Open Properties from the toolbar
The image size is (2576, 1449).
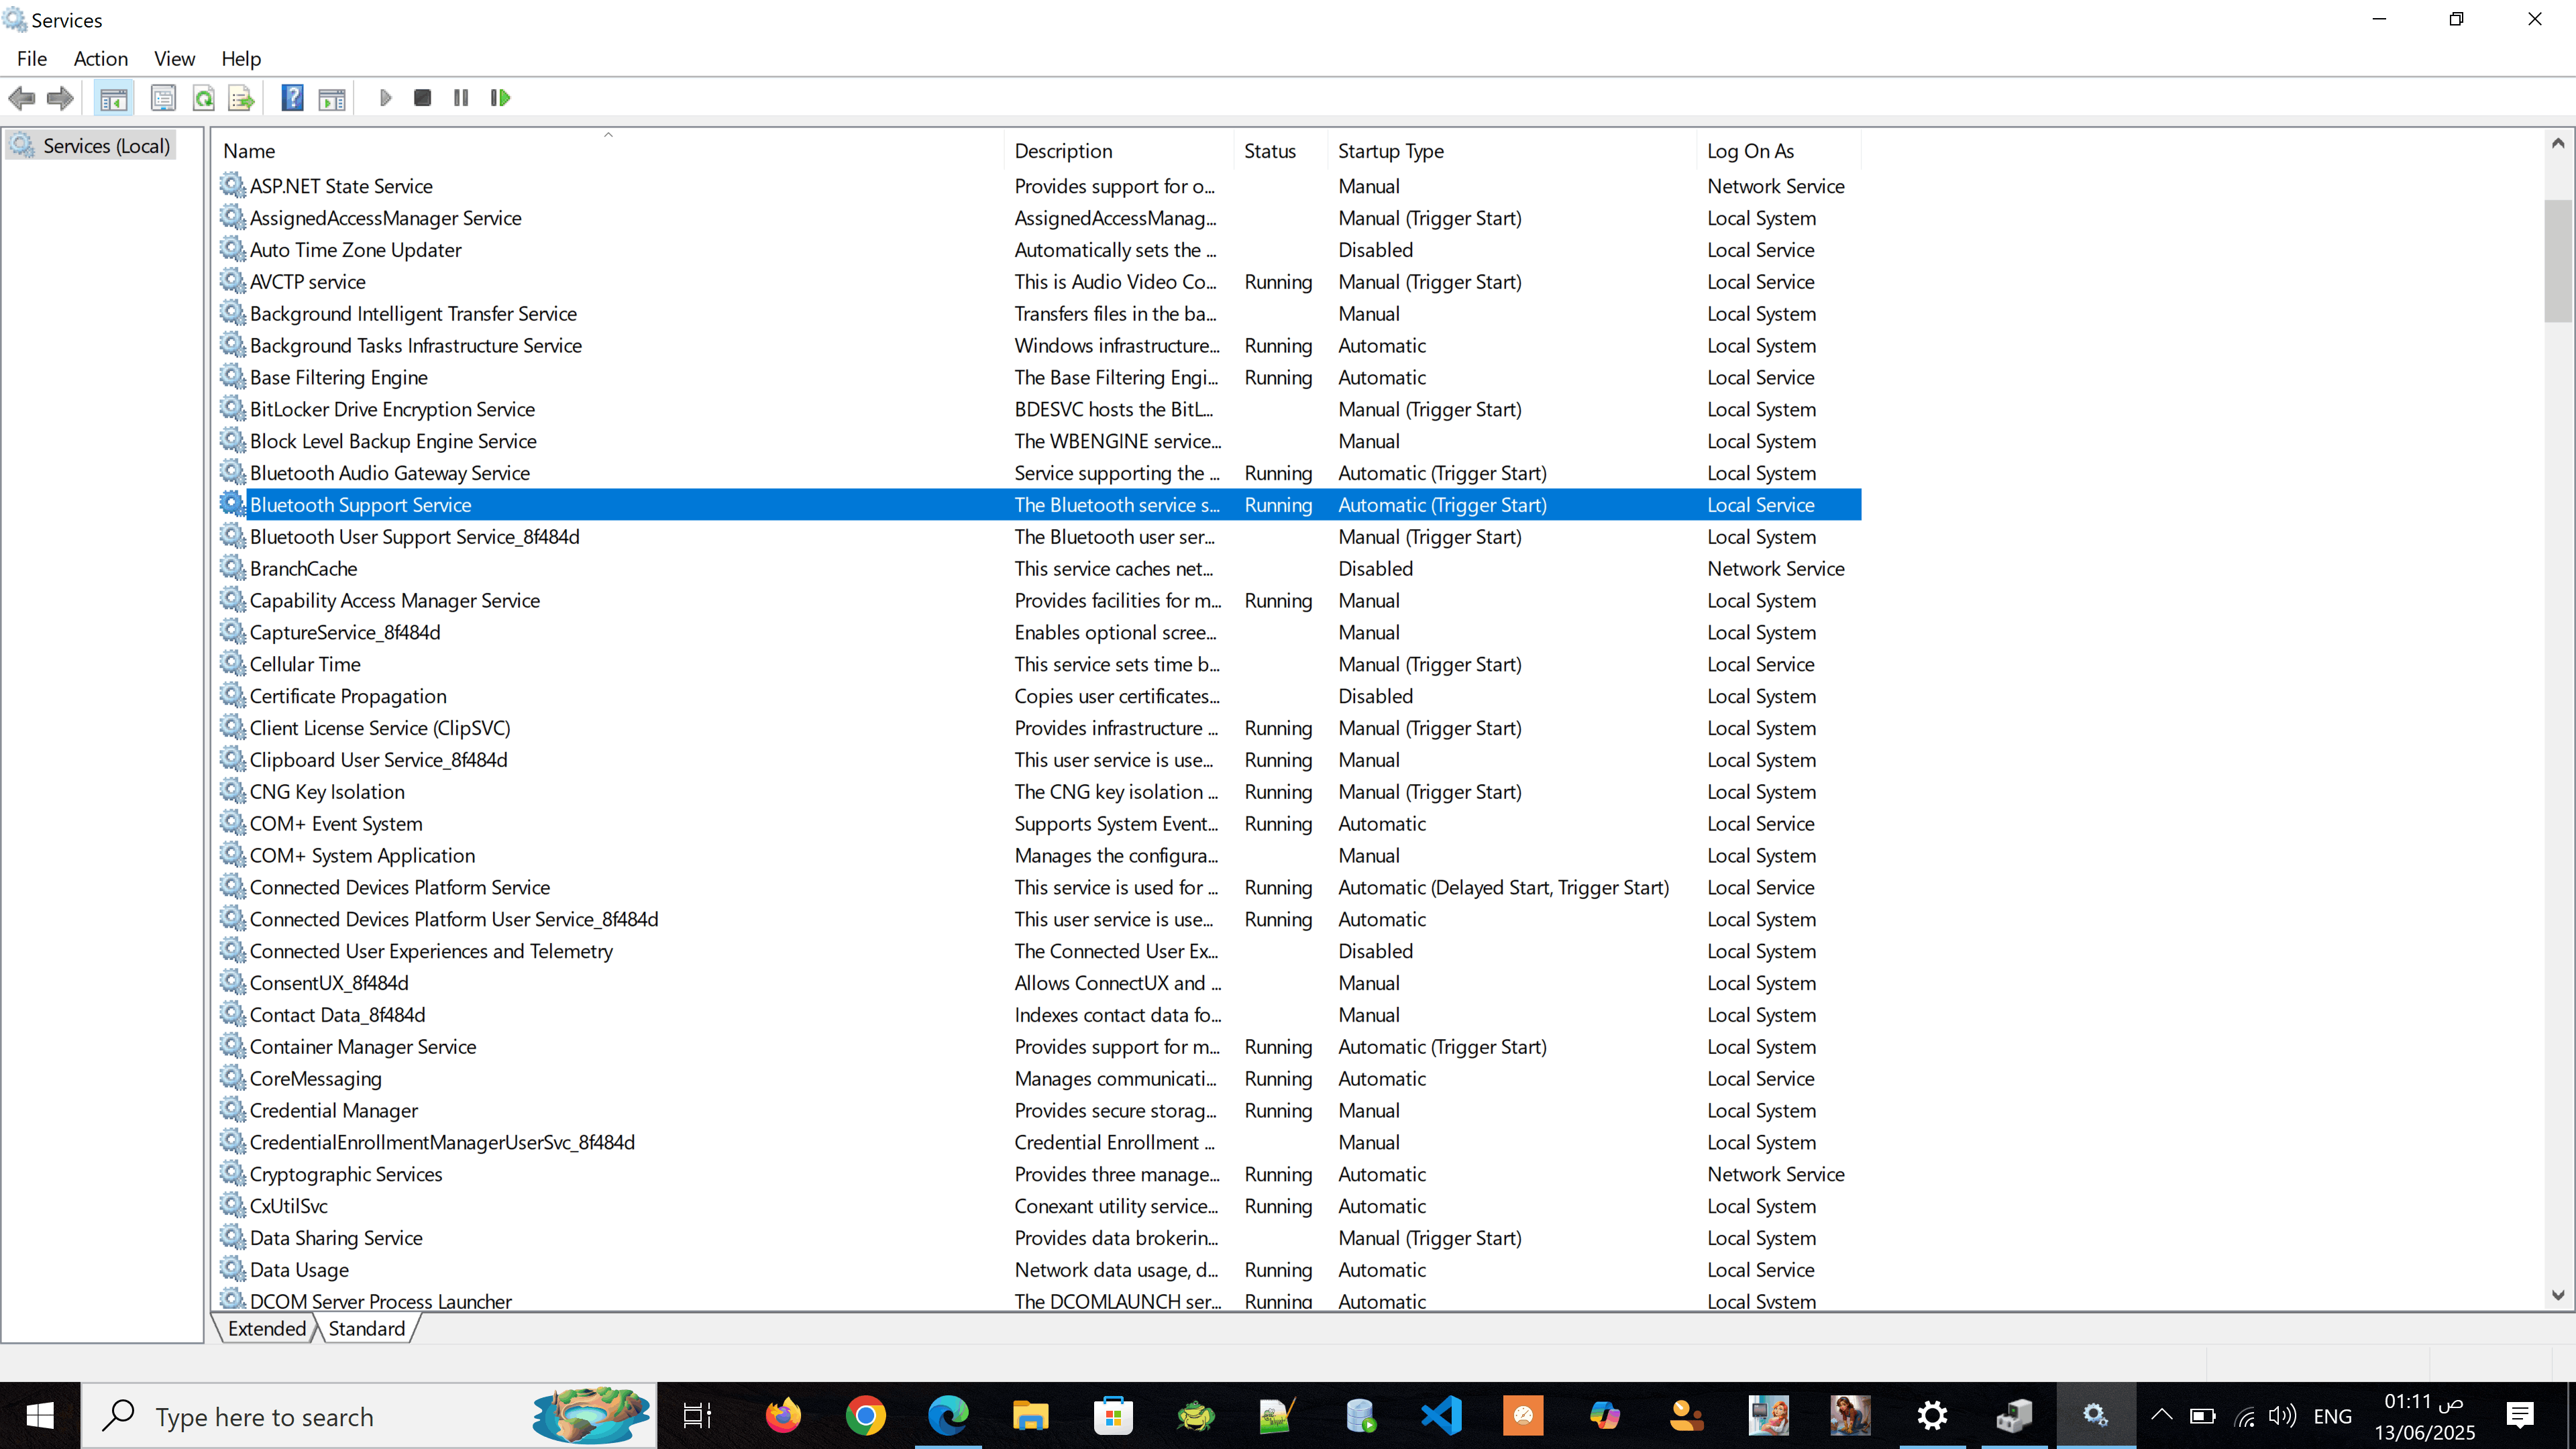163,98
